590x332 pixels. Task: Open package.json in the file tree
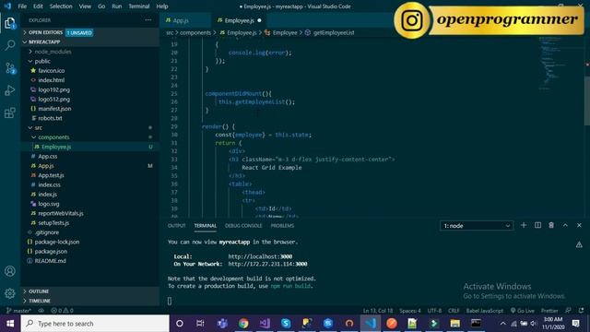51,251
